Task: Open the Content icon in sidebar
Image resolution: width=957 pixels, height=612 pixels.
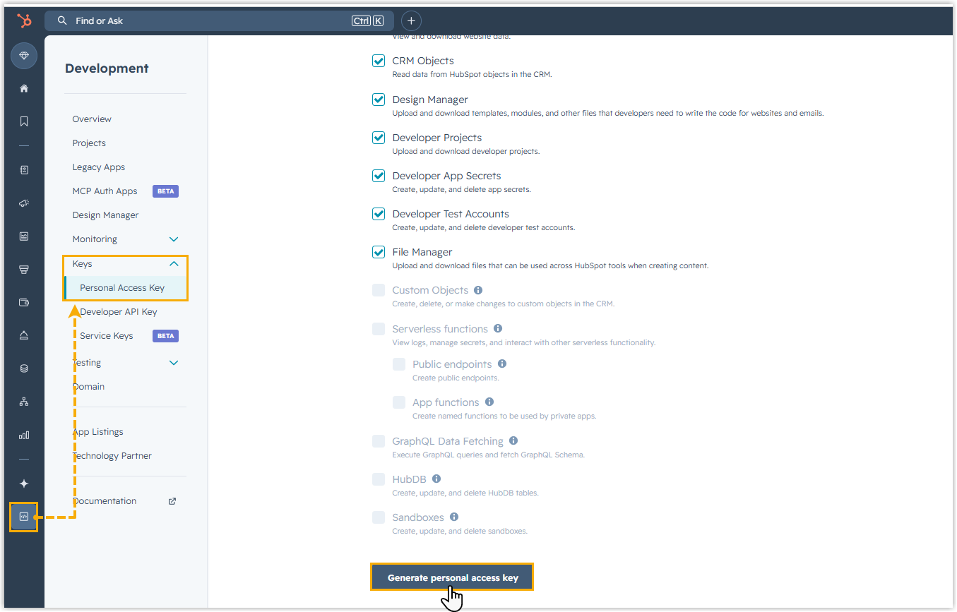Action: (24, 236)
